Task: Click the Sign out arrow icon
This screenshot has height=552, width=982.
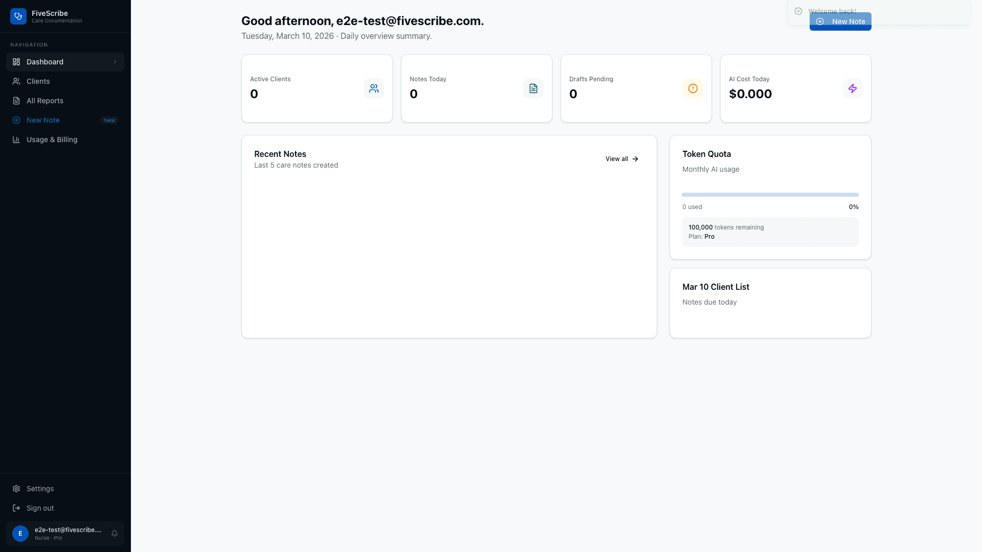Action: pos(16,508)
